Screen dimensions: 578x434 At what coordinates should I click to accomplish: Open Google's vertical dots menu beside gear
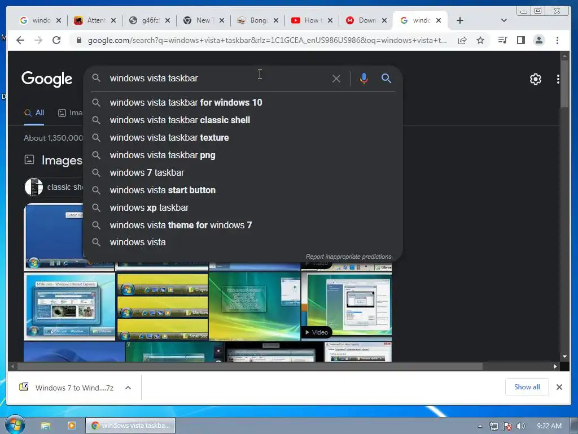(558, 79)
